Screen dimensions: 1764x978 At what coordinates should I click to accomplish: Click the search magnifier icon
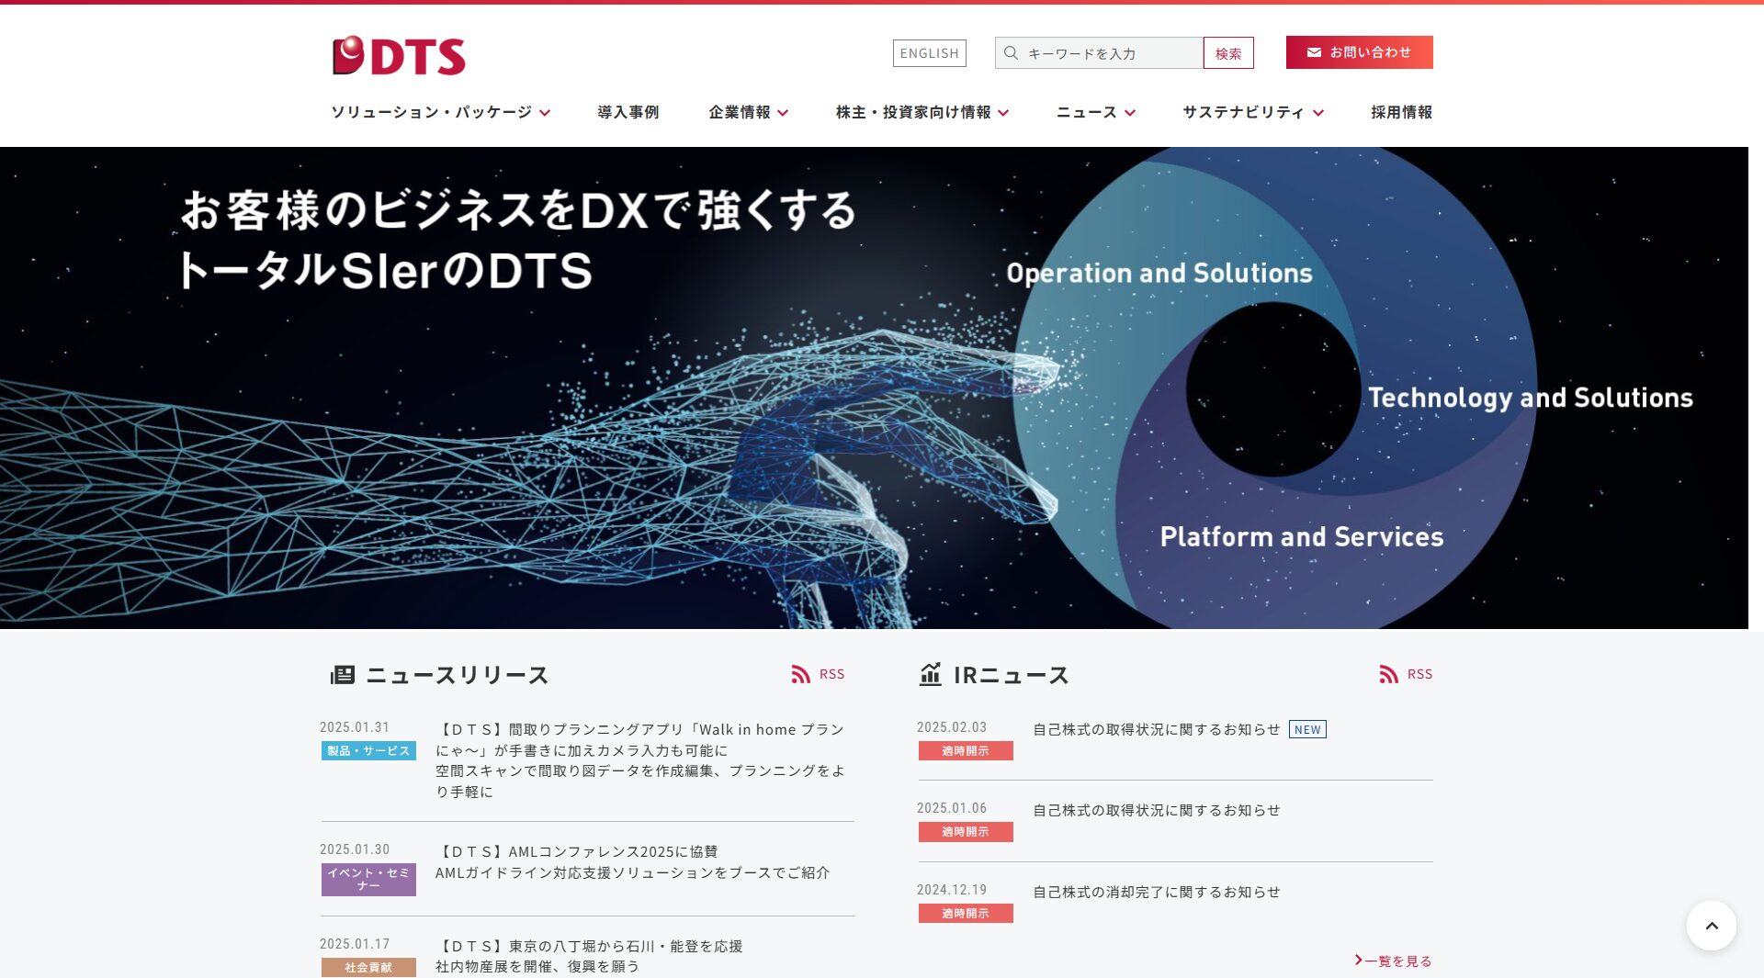click(x=1011, y=53)
